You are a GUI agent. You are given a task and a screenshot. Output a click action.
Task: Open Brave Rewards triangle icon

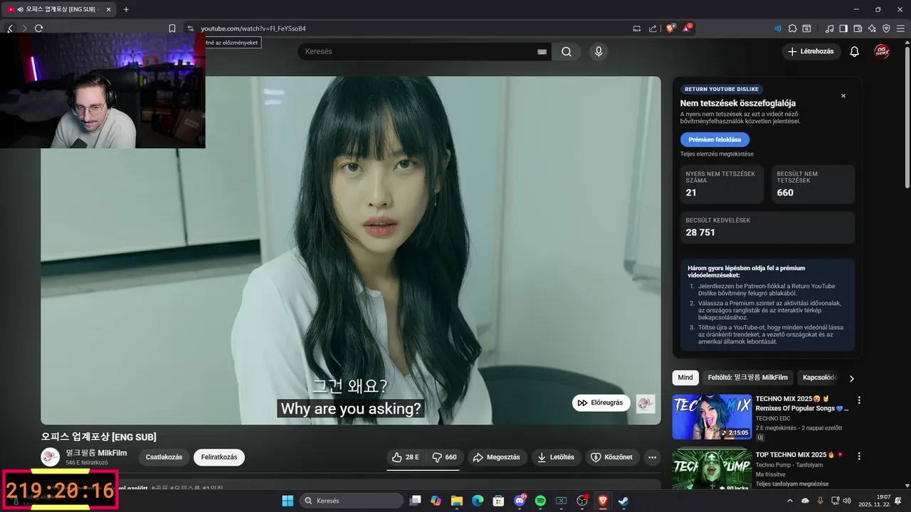click(687, 28)
